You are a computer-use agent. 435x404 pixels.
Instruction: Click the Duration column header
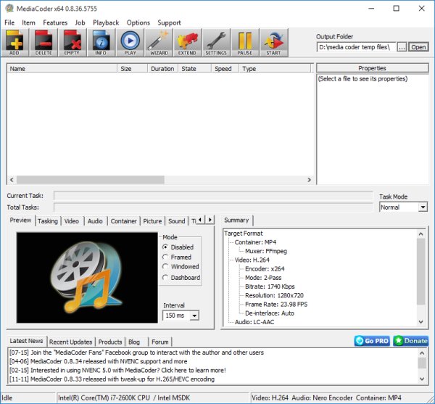coord(162,68)
